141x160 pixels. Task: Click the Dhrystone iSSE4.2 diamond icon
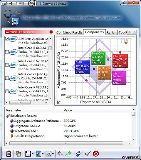pyautogui.click(x=12, y=126)
